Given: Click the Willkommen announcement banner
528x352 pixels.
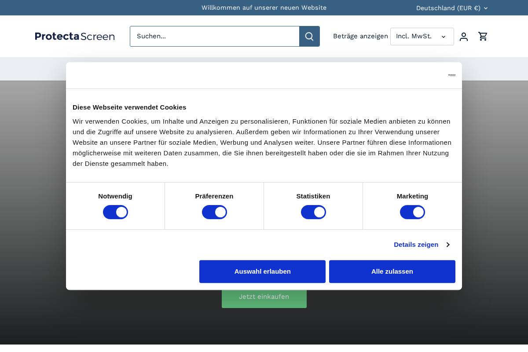Looking at the screenshot, I should tap(264, 7).
